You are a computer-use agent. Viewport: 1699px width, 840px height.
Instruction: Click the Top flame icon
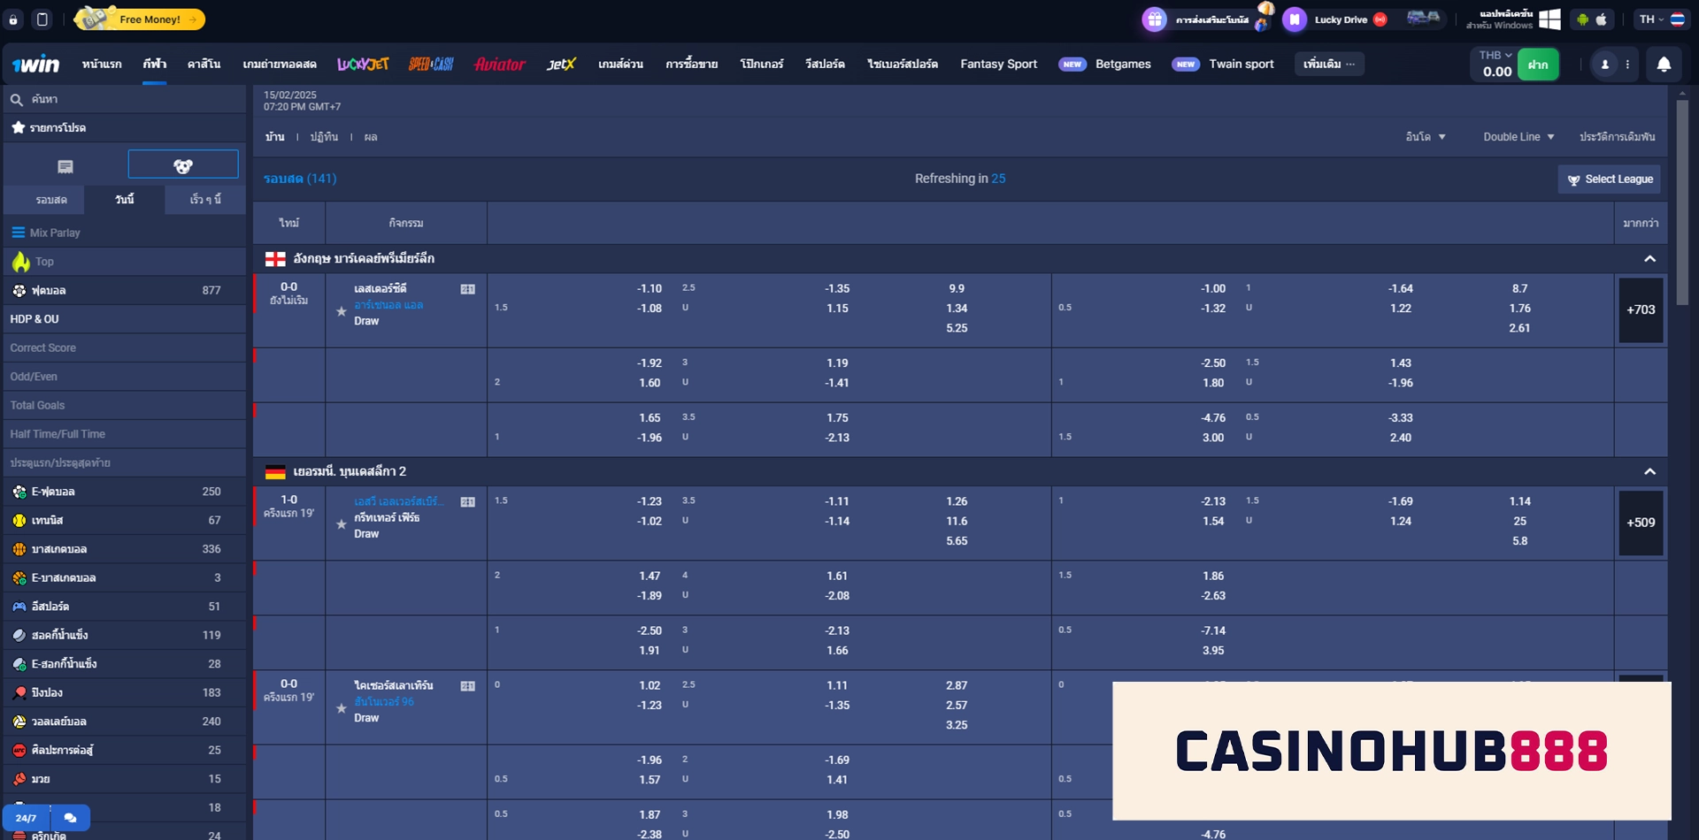[x=20, y=262]
